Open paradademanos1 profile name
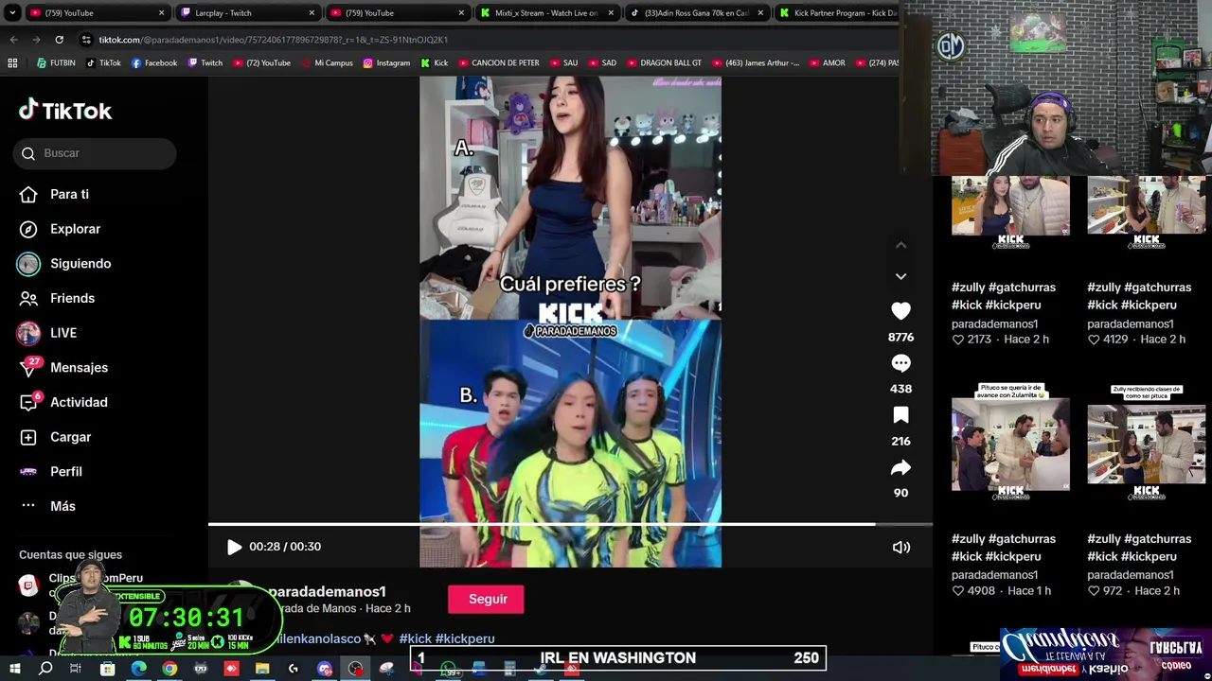1212x681 pixels. (x=327, y=591)
